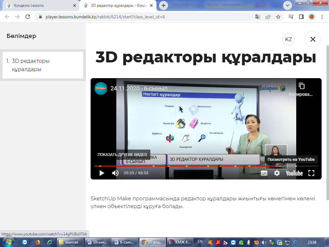Seek on the red video progress bar
This screenshot has height=247, width=329.
[x=206, y=166]
